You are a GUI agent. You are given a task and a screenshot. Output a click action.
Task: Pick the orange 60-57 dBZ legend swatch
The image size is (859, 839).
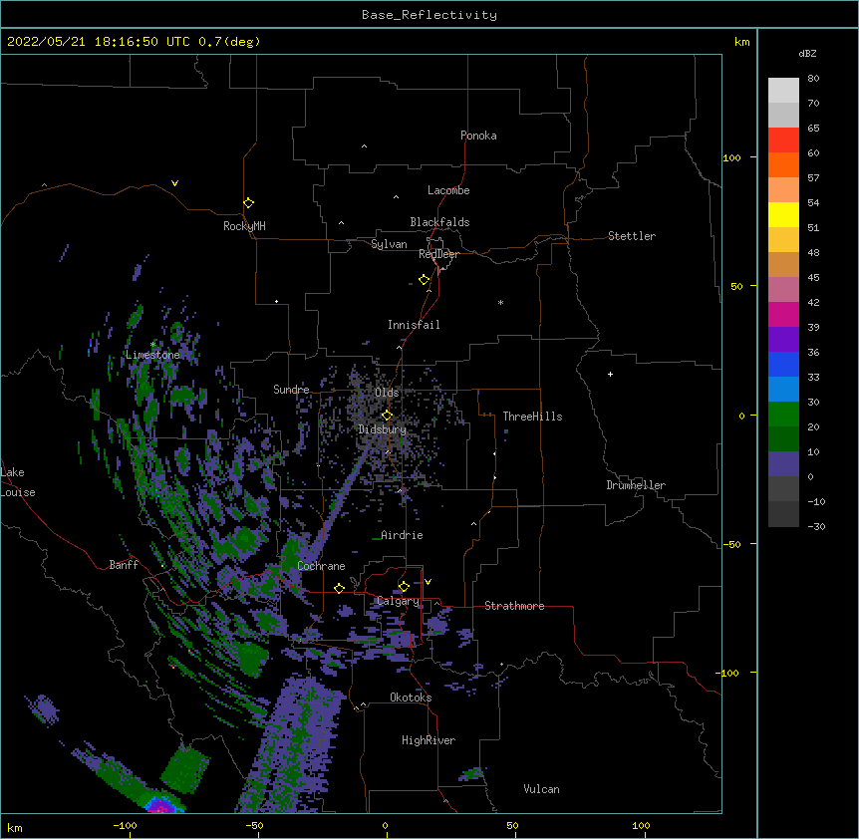pyautogui.click(x=783, y=164)
